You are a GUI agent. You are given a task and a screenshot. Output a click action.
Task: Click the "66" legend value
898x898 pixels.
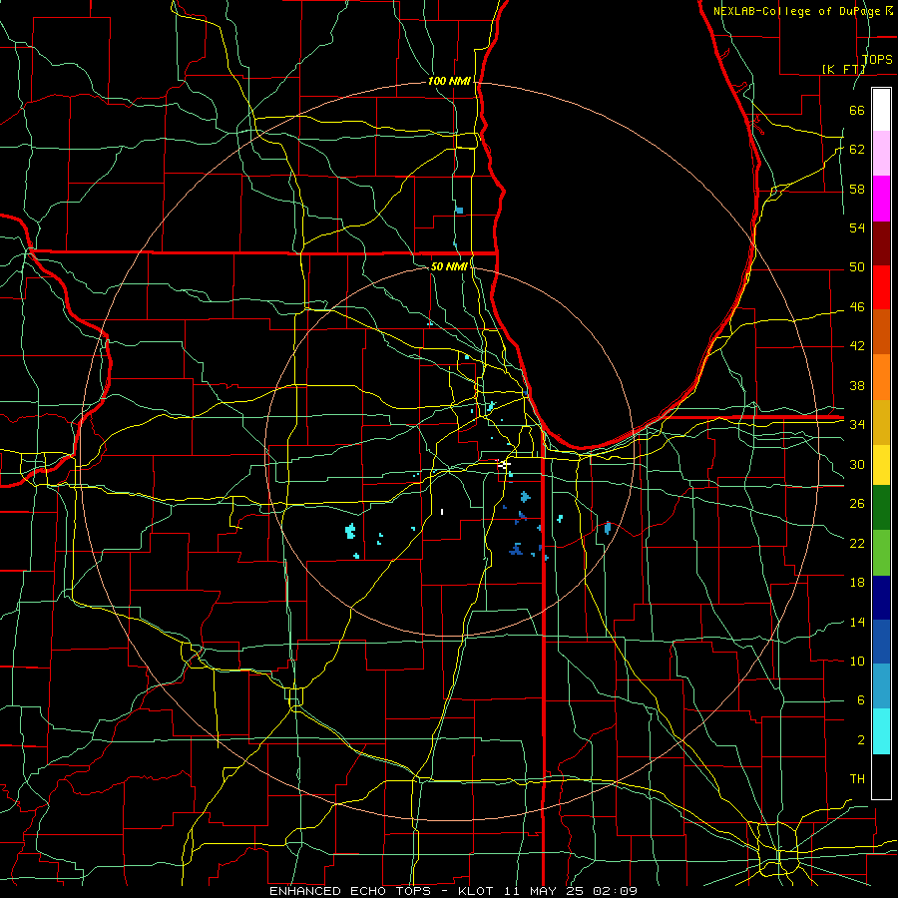(x=857, y=110)
